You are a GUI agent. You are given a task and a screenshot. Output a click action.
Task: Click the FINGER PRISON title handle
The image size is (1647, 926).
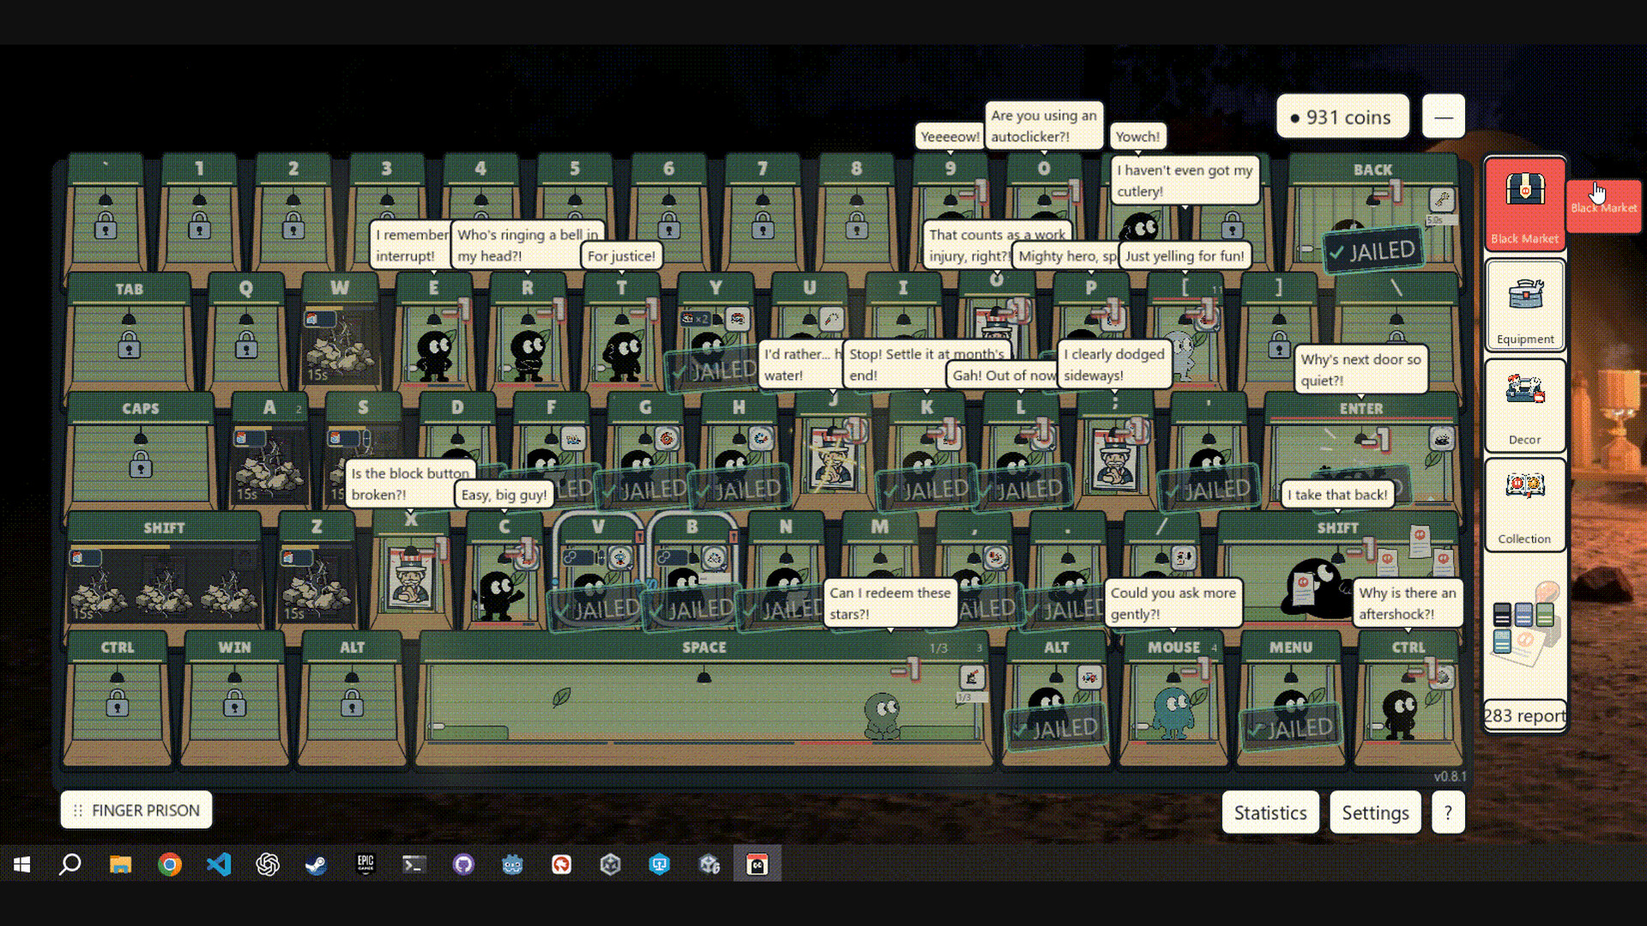(136, 810)
